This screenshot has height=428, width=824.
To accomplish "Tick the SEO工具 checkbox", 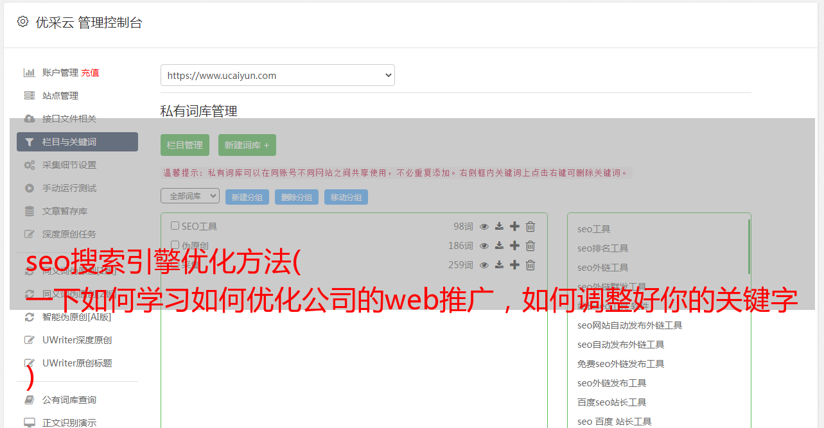I will pyautogui.click(x=175, y=226).
